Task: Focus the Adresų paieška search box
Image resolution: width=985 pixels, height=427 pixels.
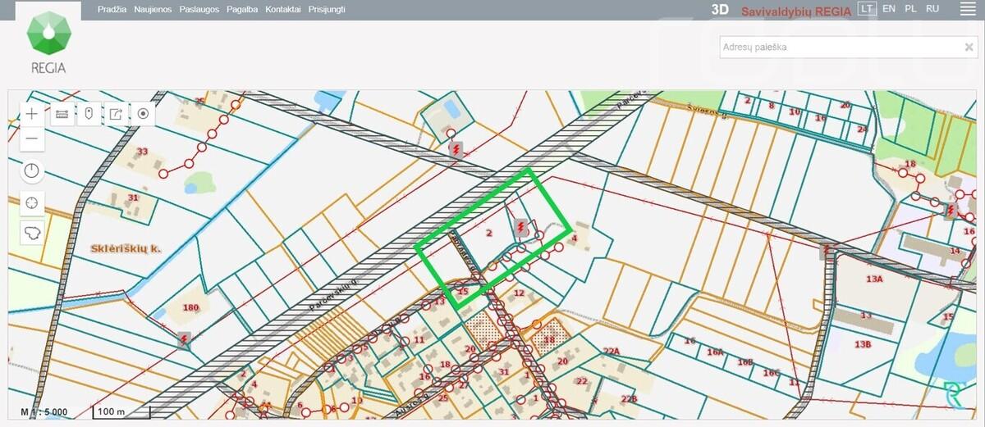Action: coord(840,48)
